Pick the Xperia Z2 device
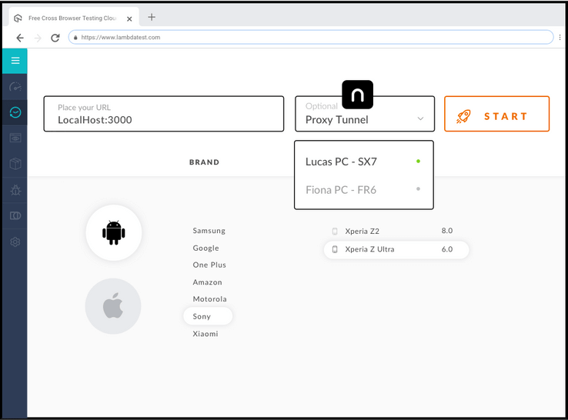The image size is (568, 420). 362,231
